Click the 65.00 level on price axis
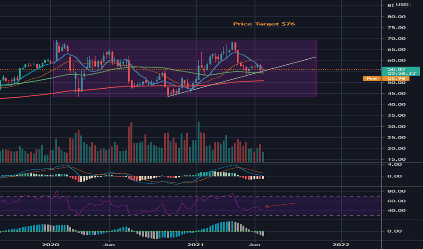Viewport: 423px width, 249px height. click(396, 49)
